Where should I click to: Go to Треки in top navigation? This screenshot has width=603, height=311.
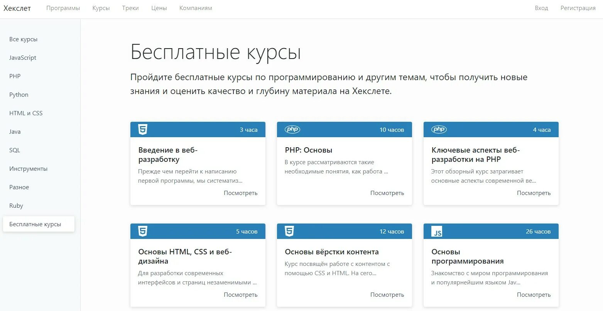point(130,8)
